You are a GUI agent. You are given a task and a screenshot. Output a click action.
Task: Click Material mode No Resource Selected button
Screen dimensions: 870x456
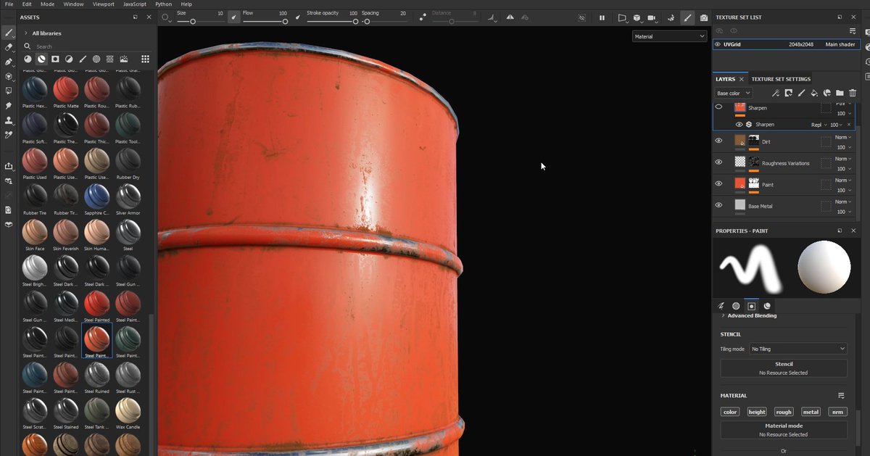784,430
